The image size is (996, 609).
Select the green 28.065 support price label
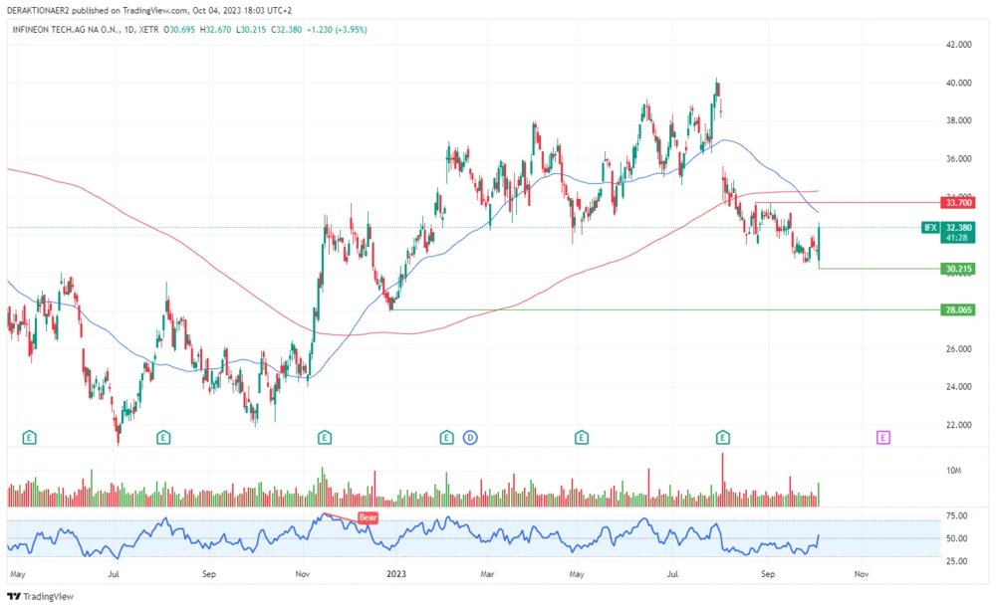coord(958,309)
